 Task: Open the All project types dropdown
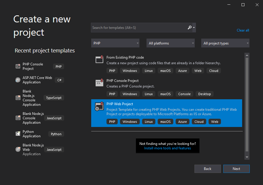225,43
